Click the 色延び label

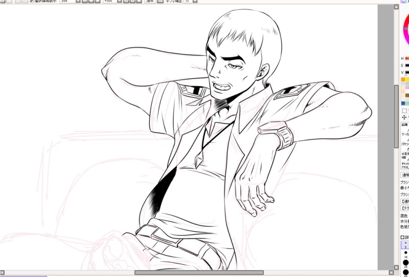tap(404, 227)
